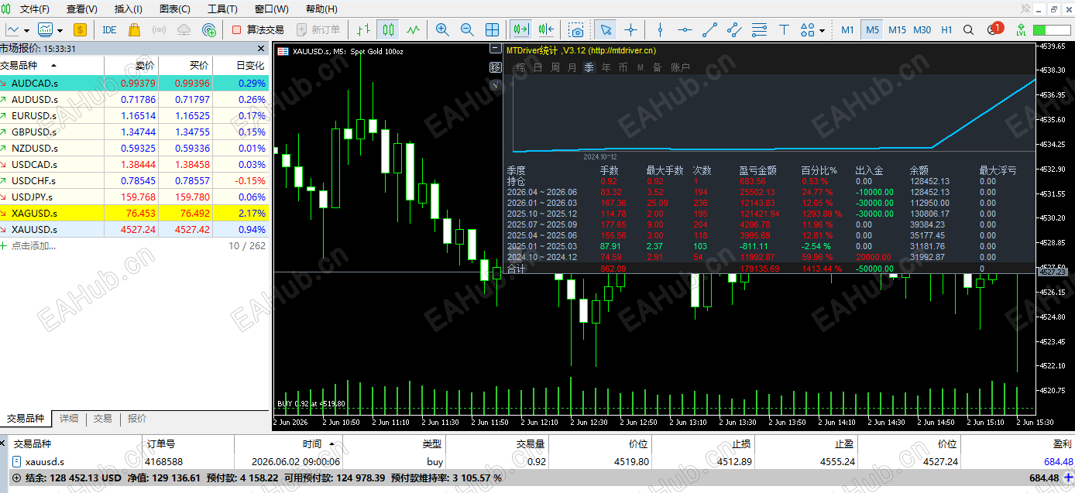Select the text label T tool
Image resolution: width=1075 pixels, height=493 pixels.
[x=784, y=29]
